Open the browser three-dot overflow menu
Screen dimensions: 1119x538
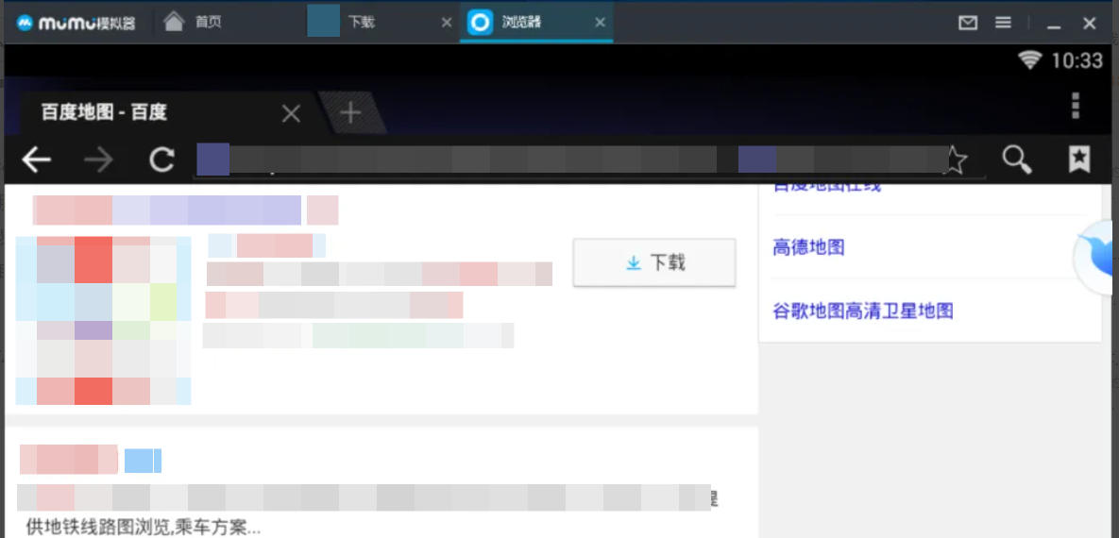[1076, 106]
